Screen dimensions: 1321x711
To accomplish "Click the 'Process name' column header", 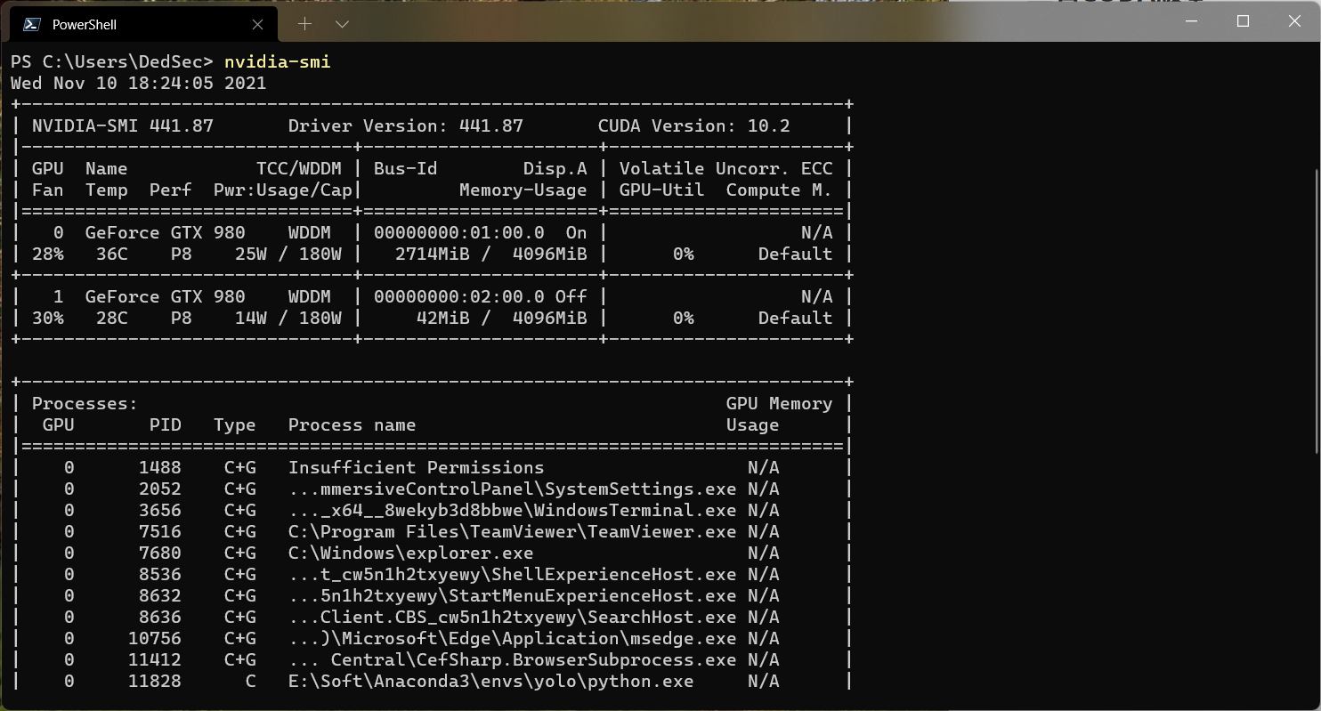I will [353, 425].
